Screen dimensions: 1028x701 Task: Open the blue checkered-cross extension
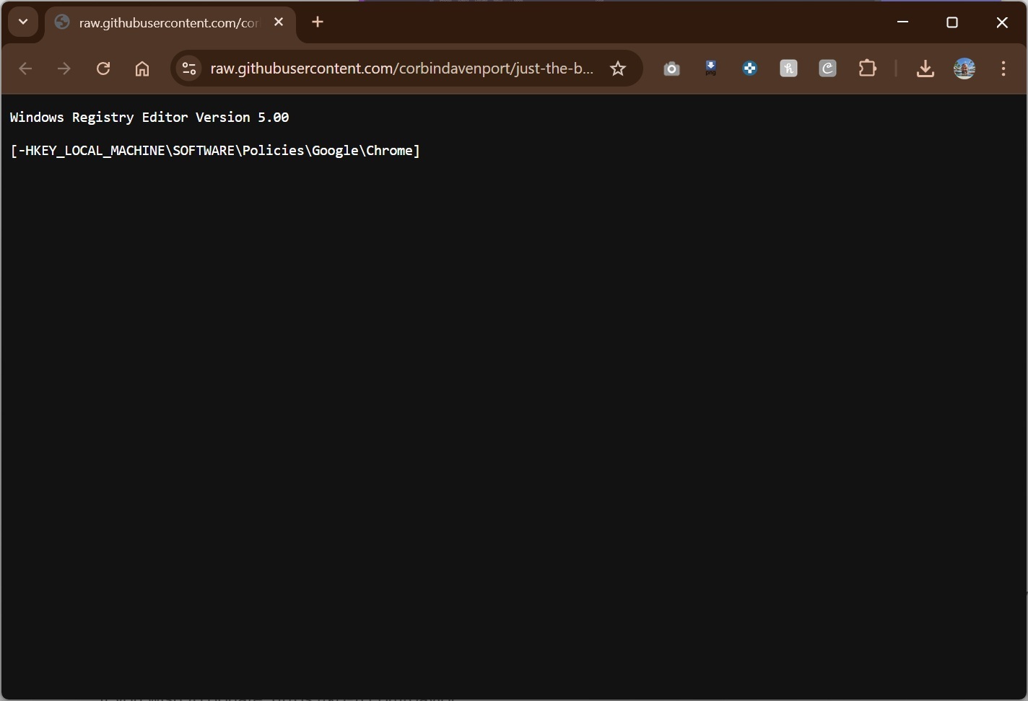pos(749,69)
